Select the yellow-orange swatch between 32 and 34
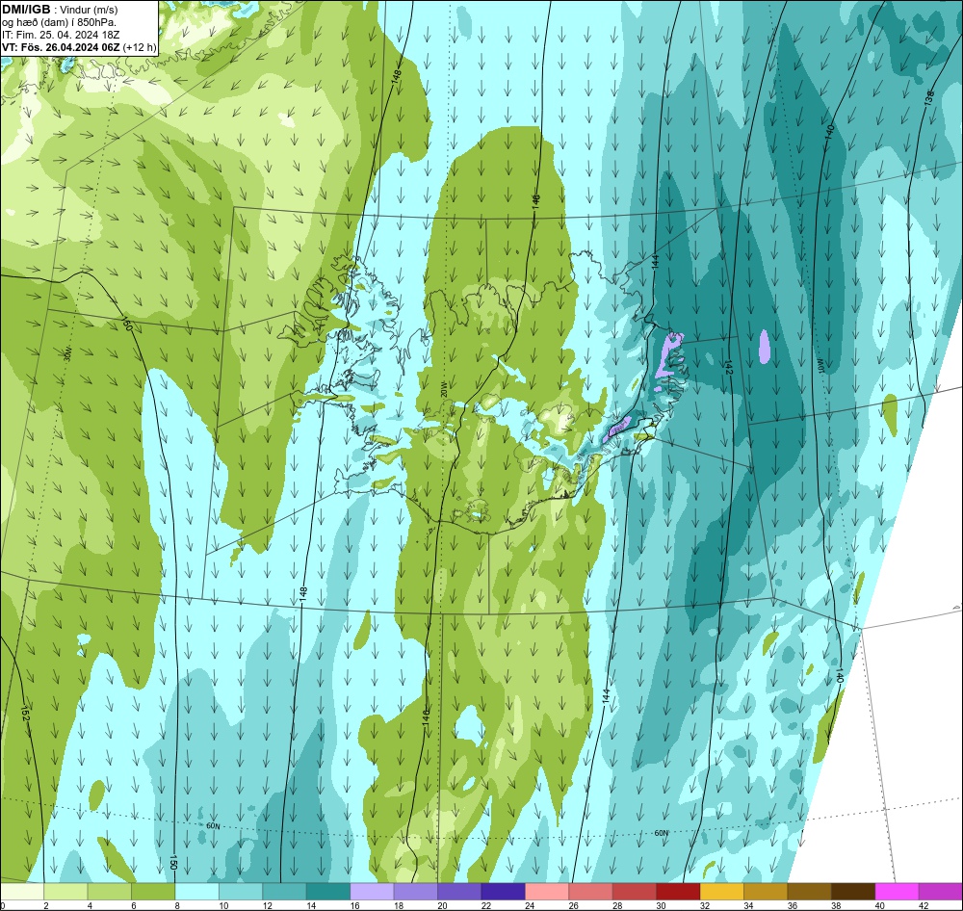This screenshot has width=963, height=911. (721, 892)
